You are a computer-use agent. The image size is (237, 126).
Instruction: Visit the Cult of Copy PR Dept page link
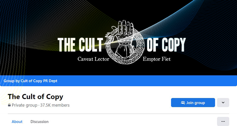click(x=39, y=81)
